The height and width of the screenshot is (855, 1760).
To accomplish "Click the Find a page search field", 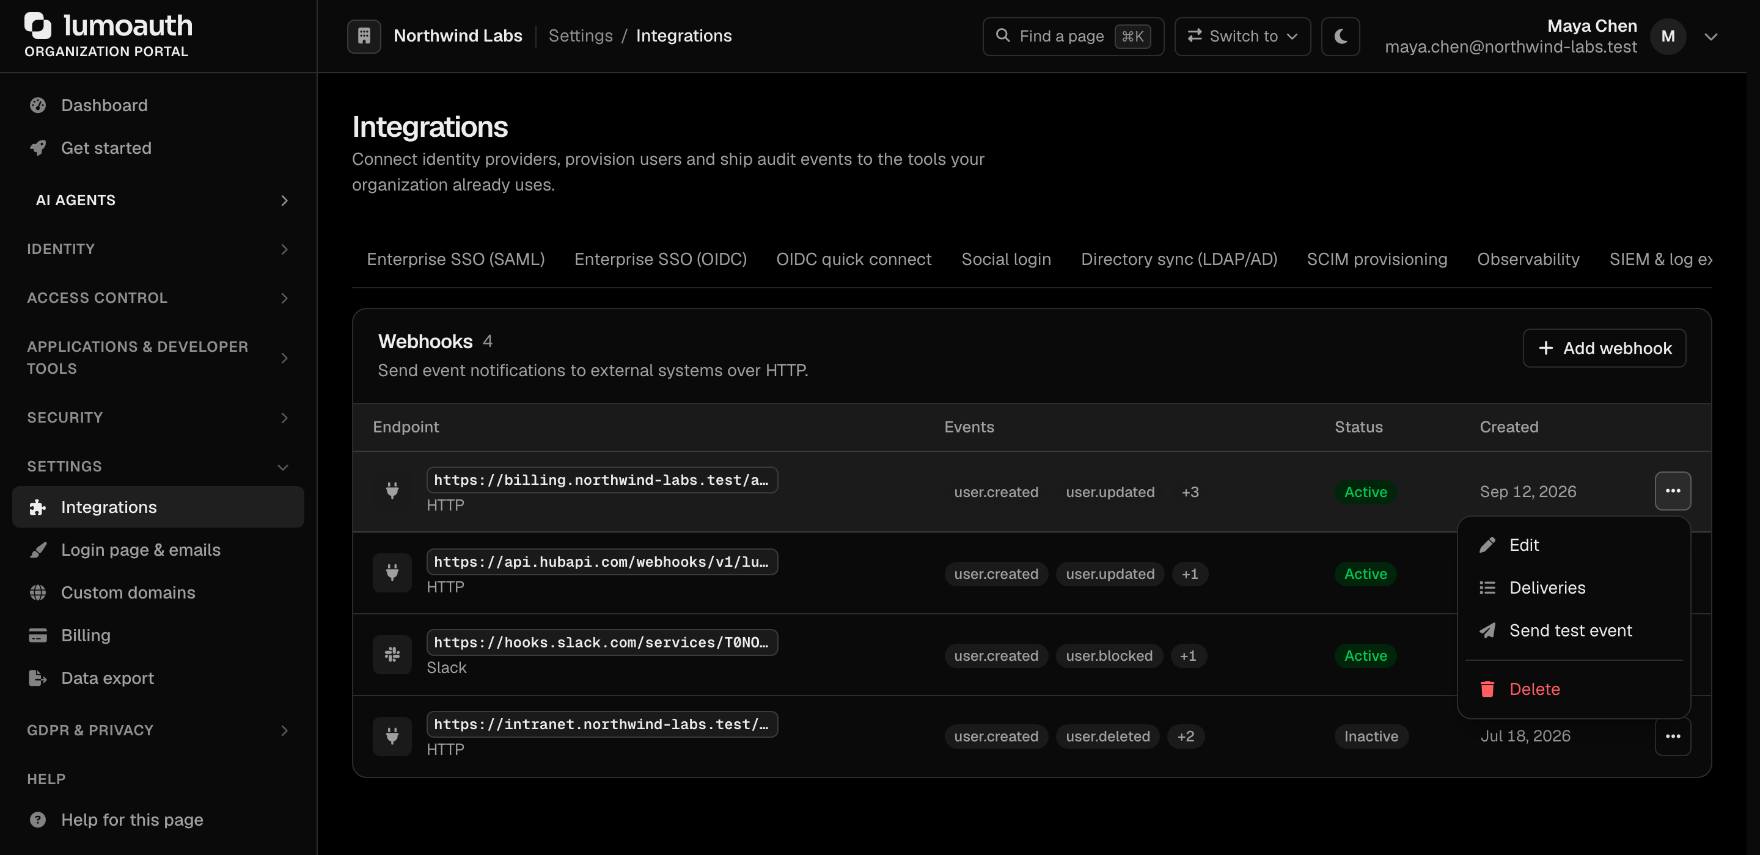I will click(x=1072, y=36).
